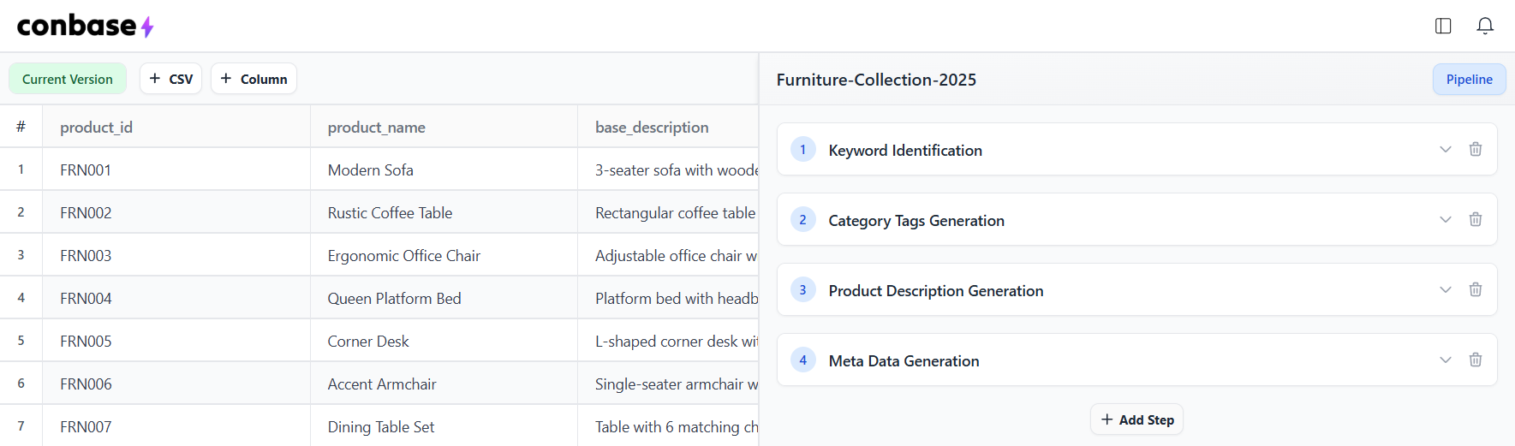Expand the Meta Data Generation chevron

[x=1446, y=360]
